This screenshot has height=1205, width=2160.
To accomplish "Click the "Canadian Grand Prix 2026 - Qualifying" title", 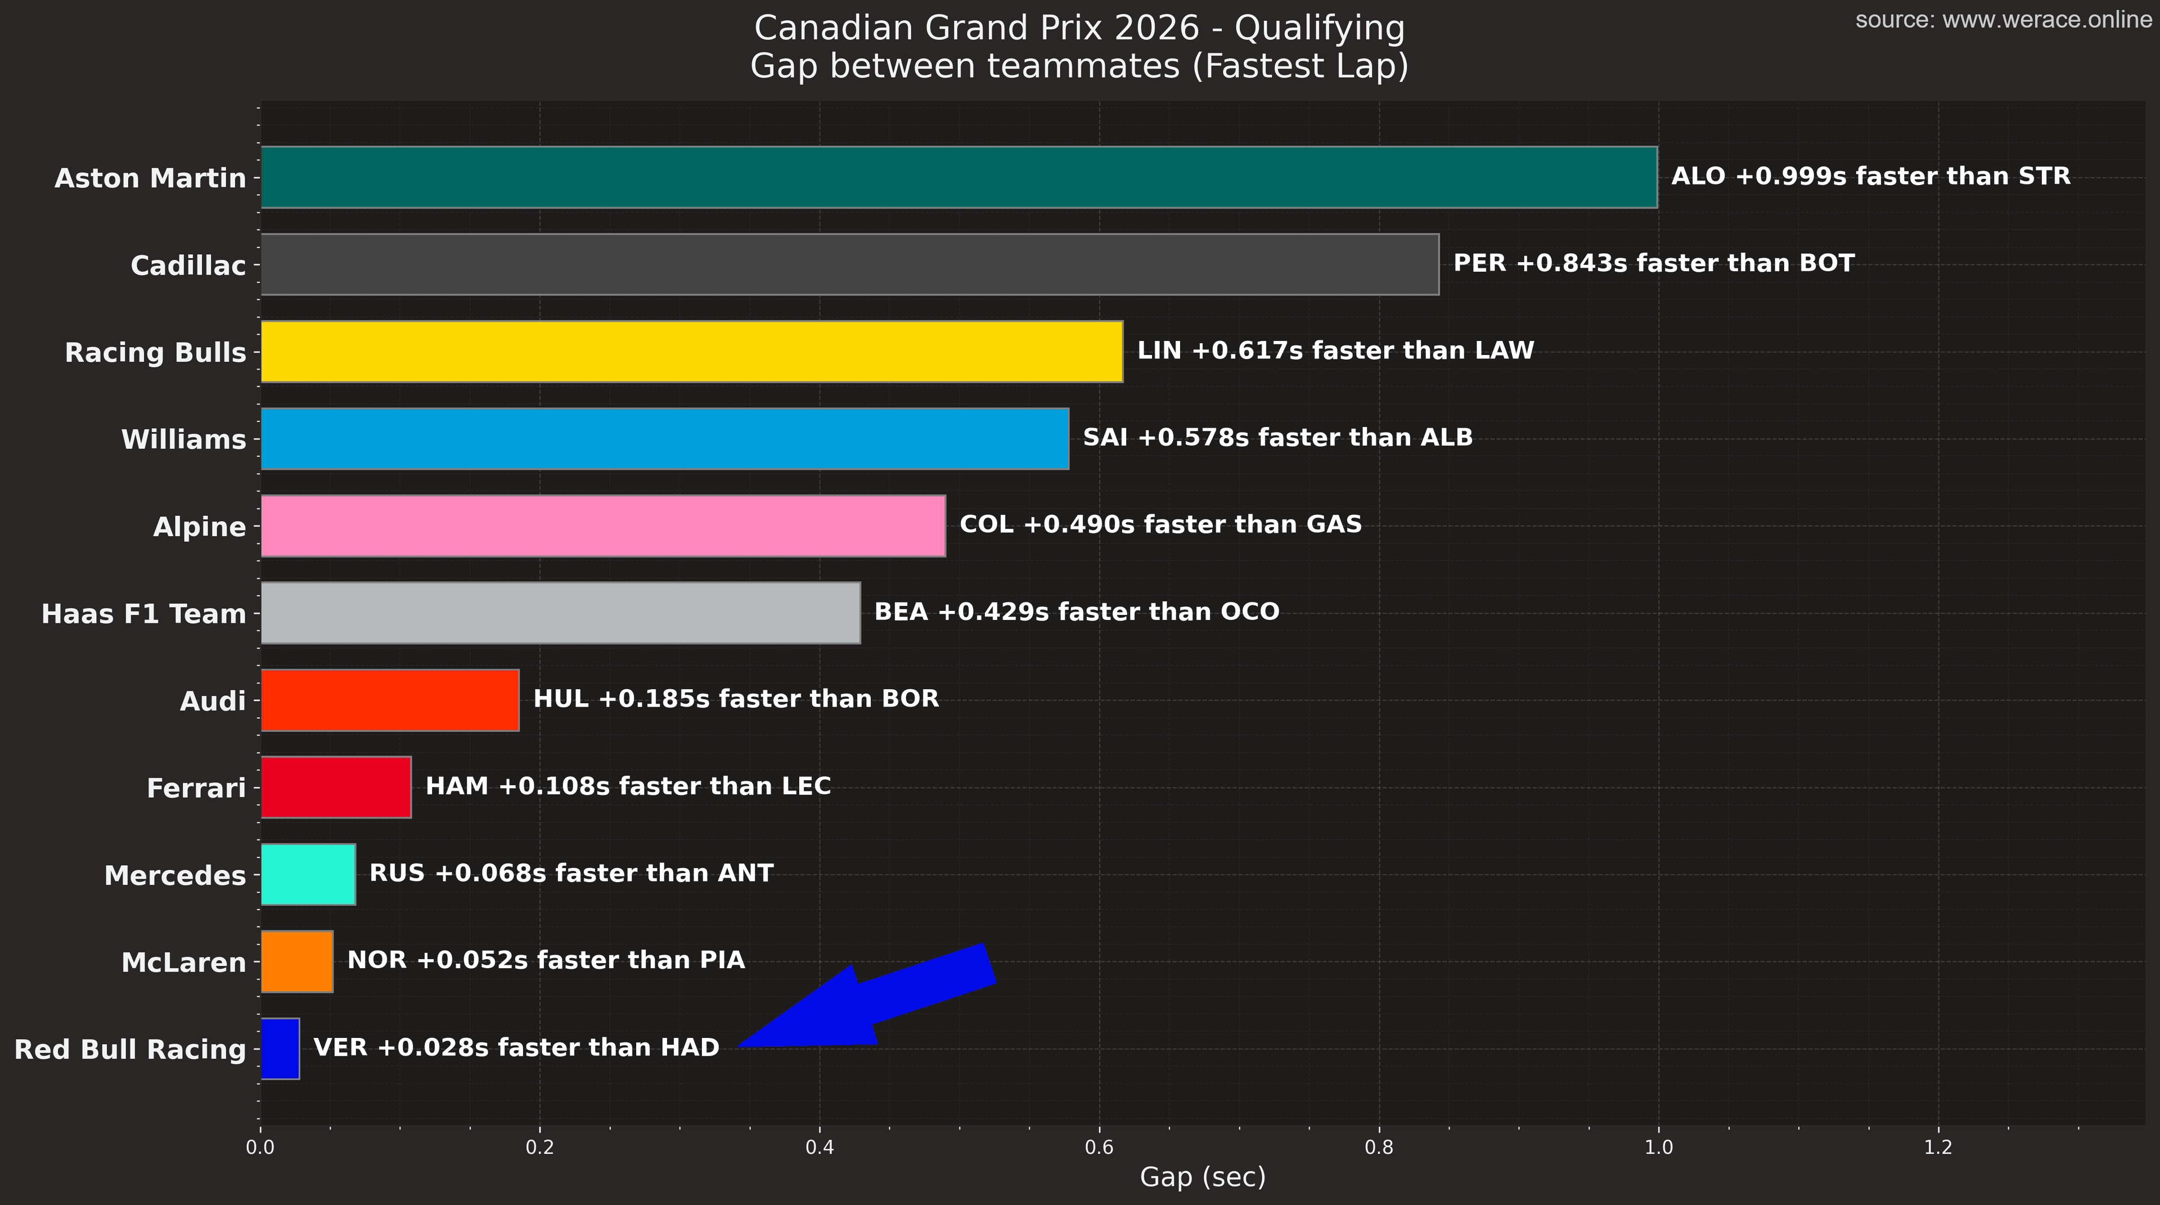I will pyautogui.click(x=1079, y=29).
